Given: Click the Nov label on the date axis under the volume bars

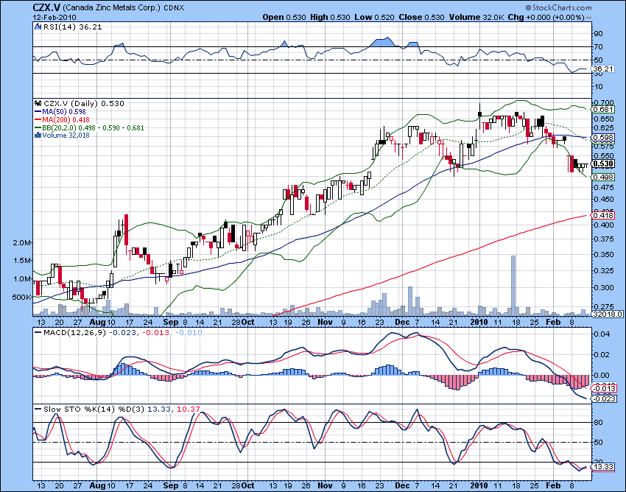Looking at the screenshot, I should point(325,322).
